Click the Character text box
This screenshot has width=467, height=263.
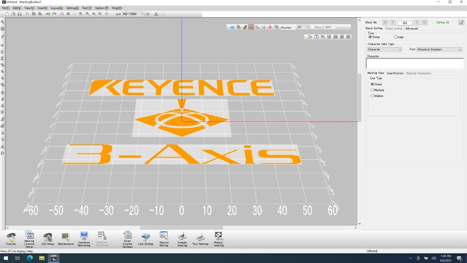(415, 64)
